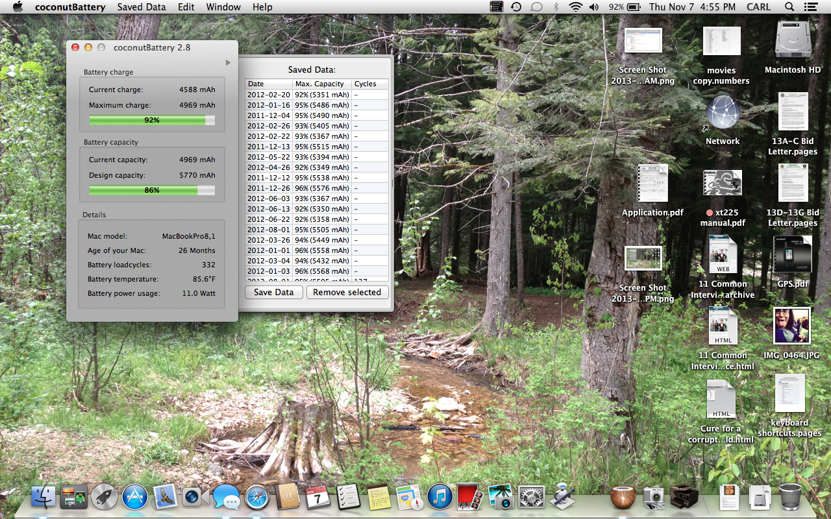Open the CARL user menu
The image size is (831, 519).
[x=758, y=7]
